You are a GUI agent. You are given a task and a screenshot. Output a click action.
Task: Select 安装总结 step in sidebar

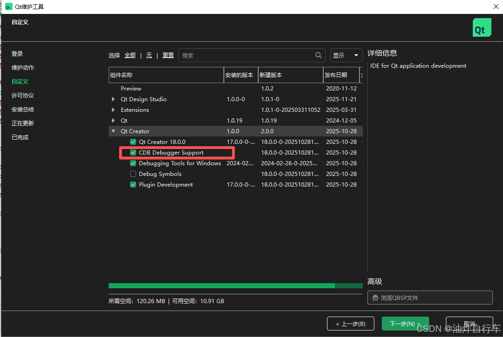[x=23, y=110]
